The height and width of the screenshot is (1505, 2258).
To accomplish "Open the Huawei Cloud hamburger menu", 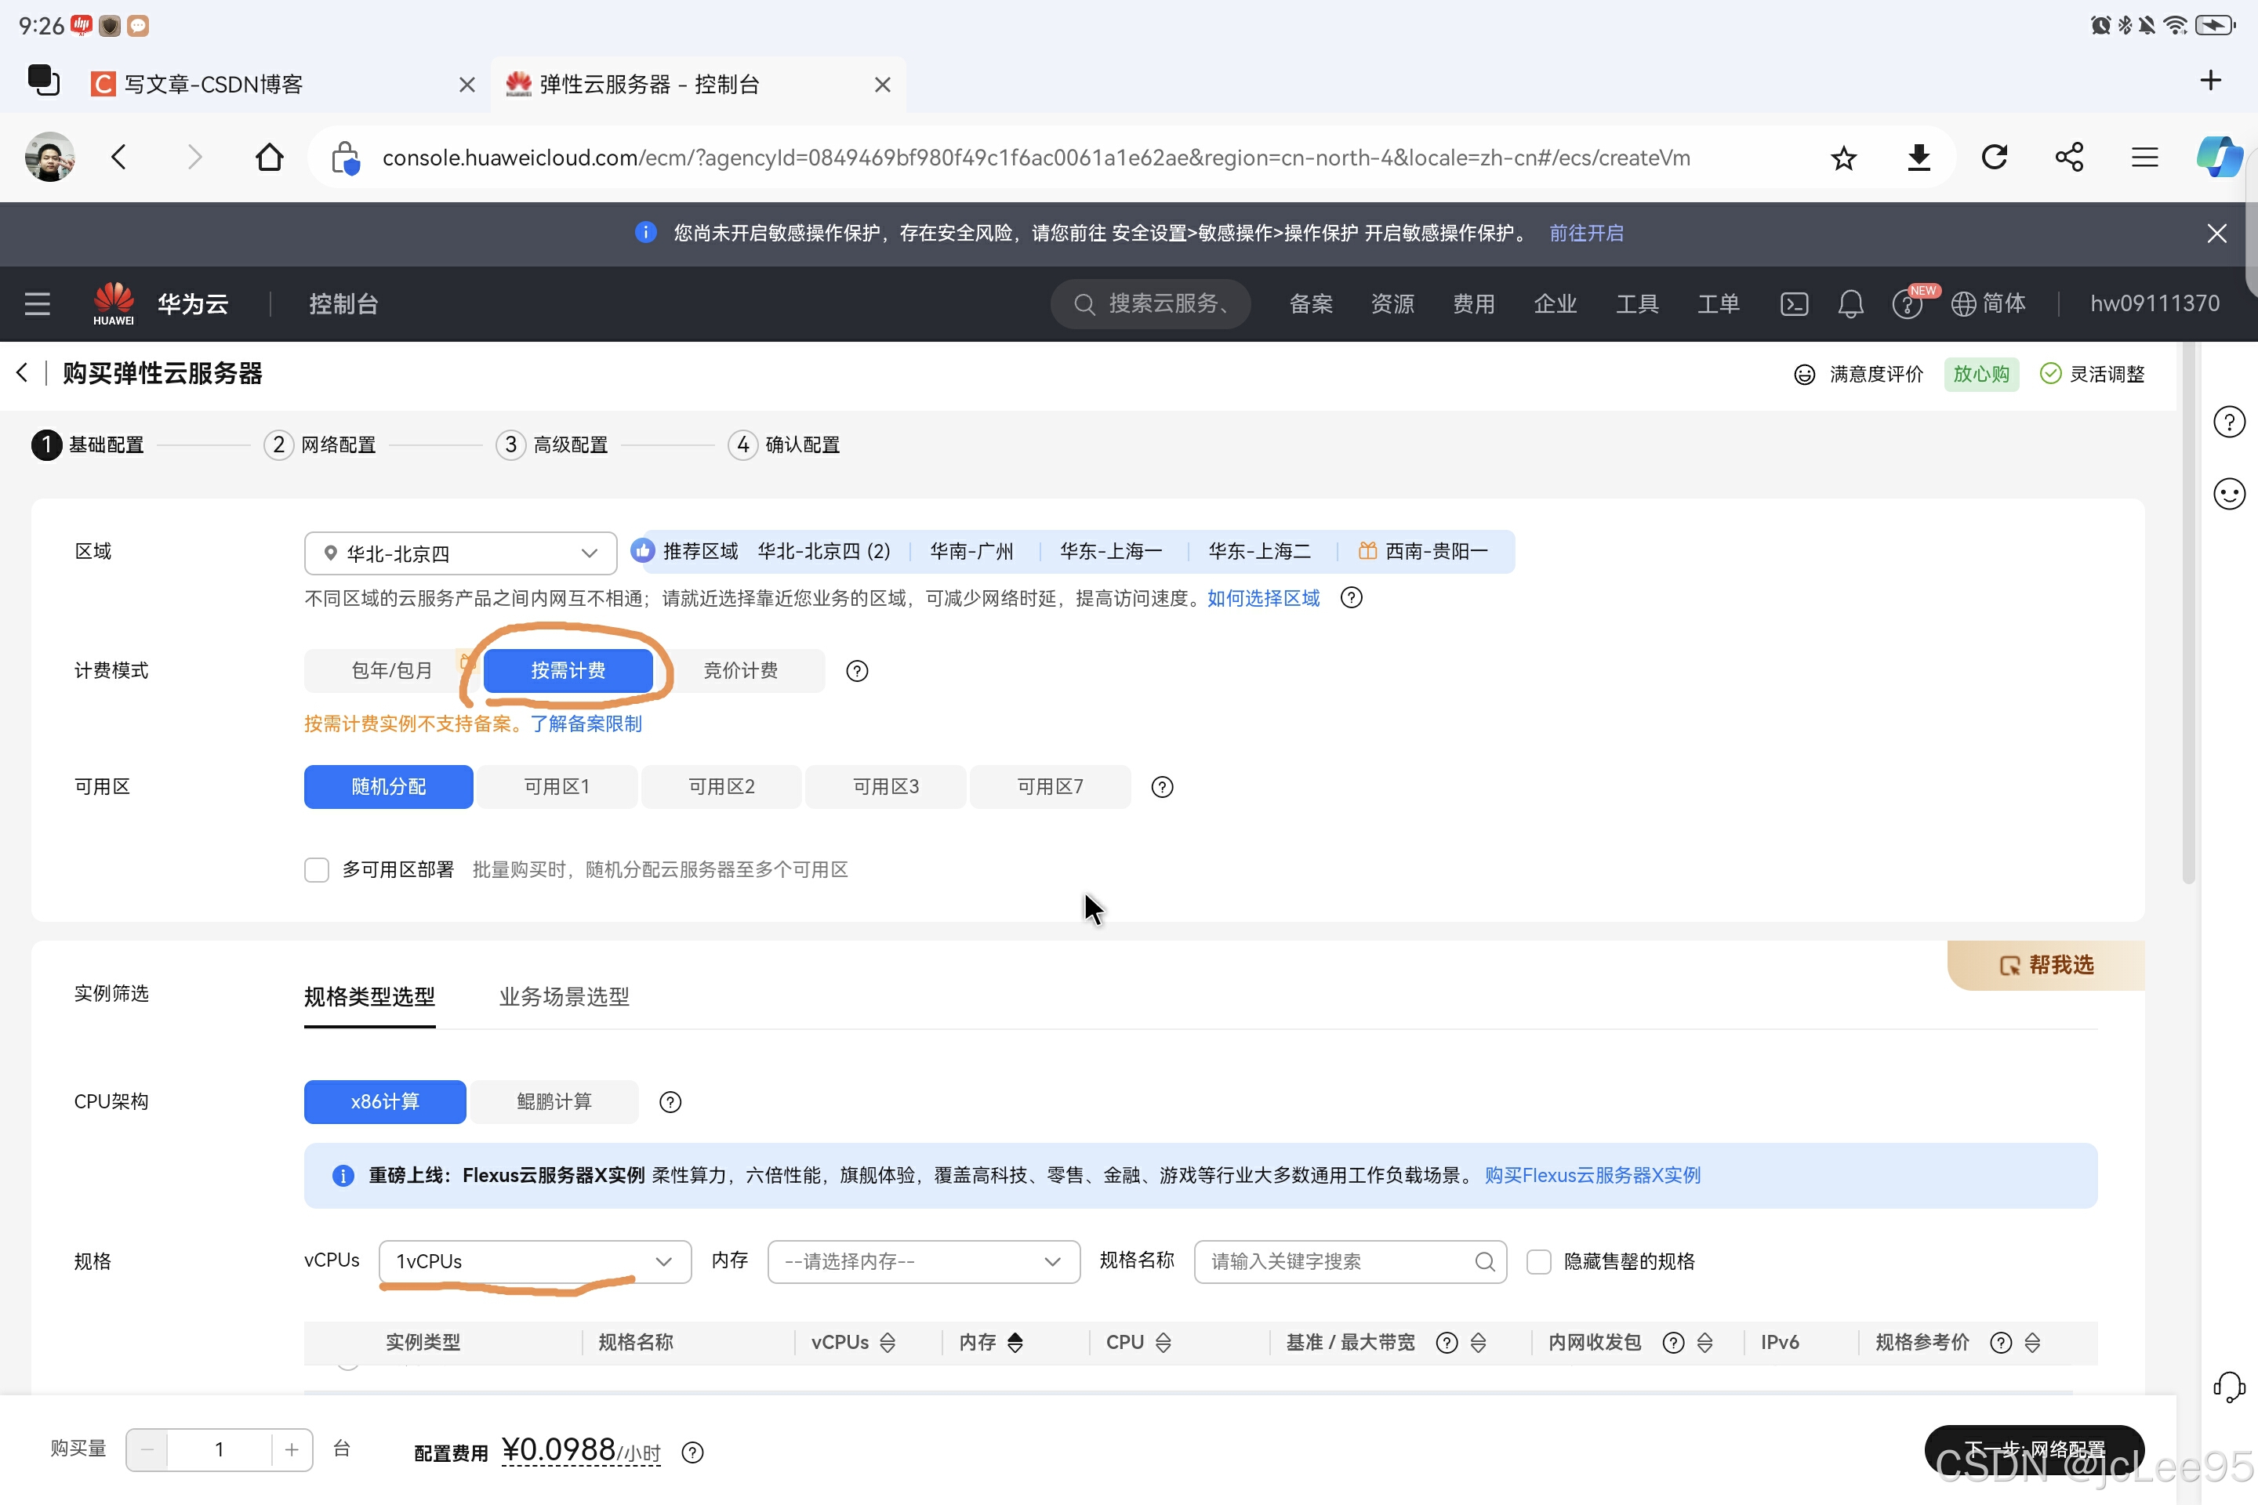I will point(38,304).
